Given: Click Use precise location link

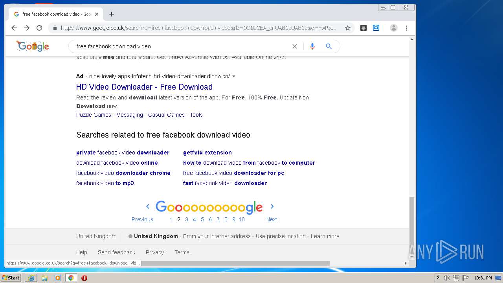Looking at the screenshot, I should click(x=281, y=236).
